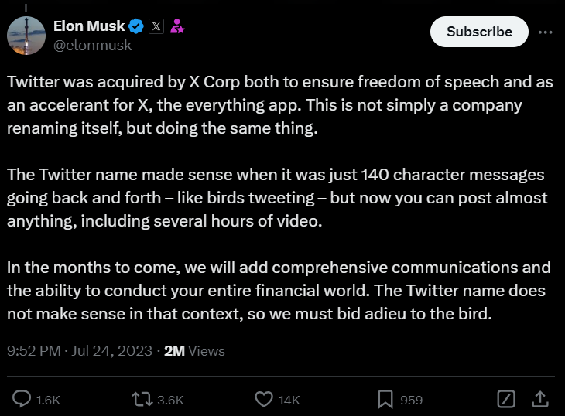Click the purple subscriber icon by name
Image resolution: width=565 pixels, height=416 pixels.
click(x=178, y=26)
